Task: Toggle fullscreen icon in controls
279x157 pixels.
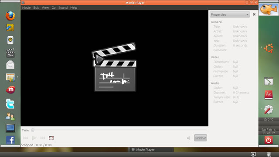Action: pyautogui.click(x=51, y=138)
